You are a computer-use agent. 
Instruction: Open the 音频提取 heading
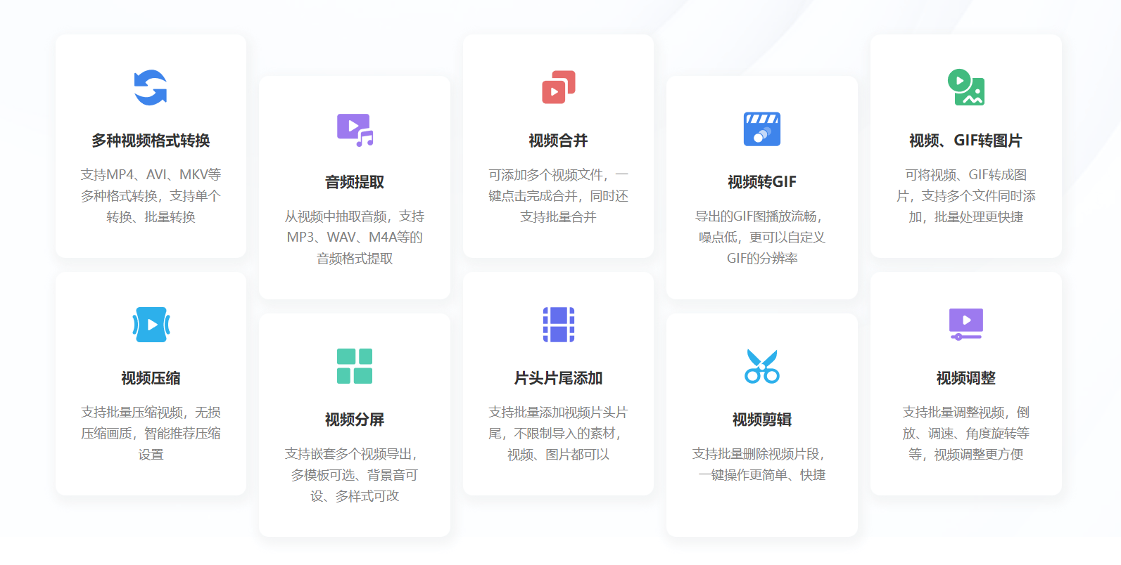pyautogui.click(x=355, y=182)
